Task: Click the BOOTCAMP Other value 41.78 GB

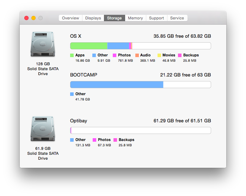Action: tap(82, 99)
